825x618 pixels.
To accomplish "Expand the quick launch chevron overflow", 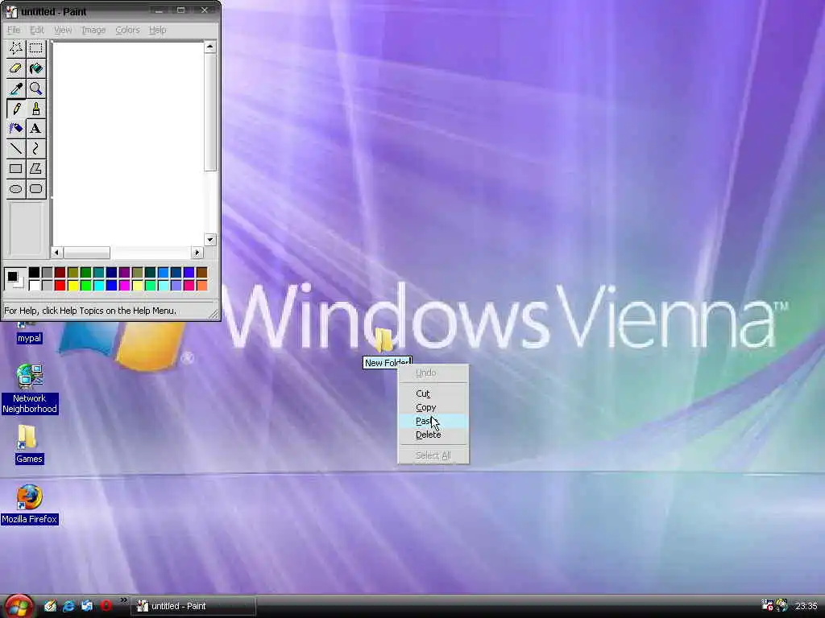I will coord(123,600).
